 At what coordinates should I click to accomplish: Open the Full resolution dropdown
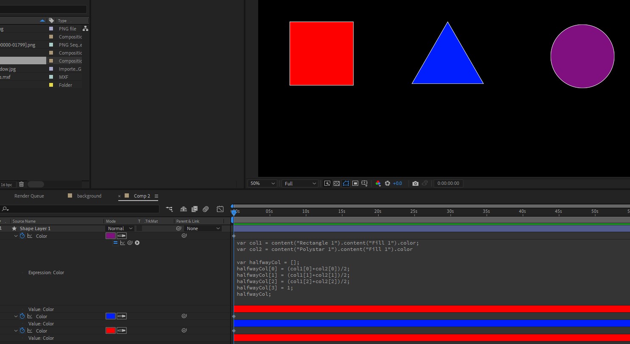pos(300,183)
